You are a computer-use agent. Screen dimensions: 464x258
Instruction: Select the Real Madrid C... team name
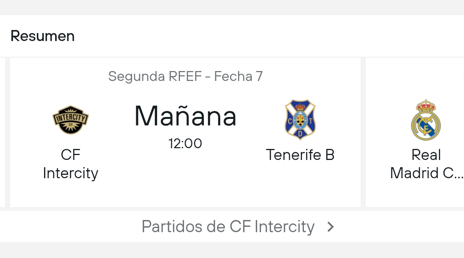click(427, 164)
